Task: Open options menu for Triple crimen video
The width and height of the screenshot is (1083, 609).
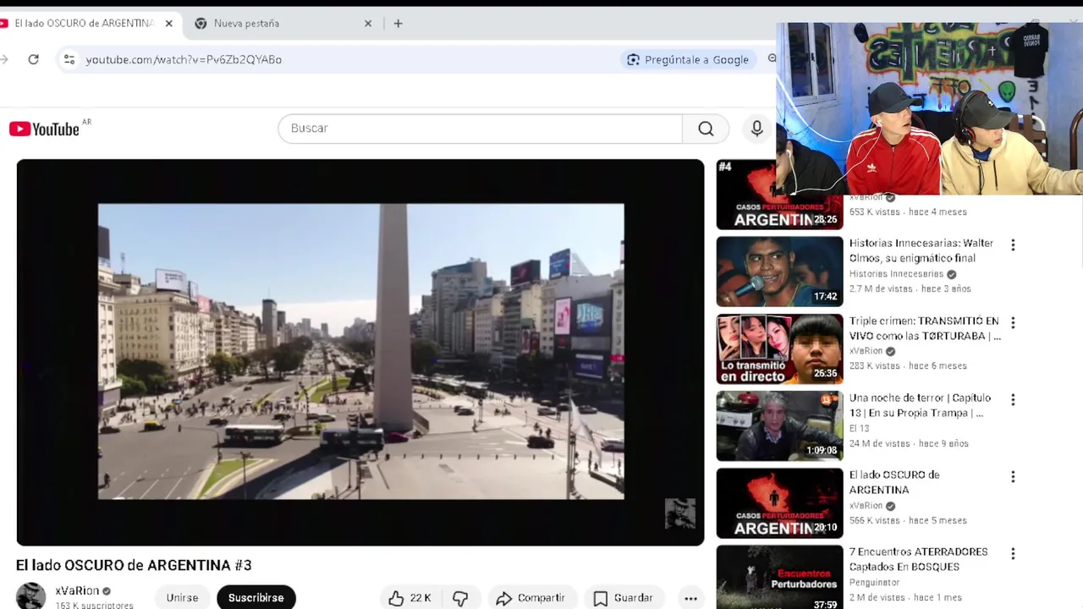Action: tap(1013, 322)
